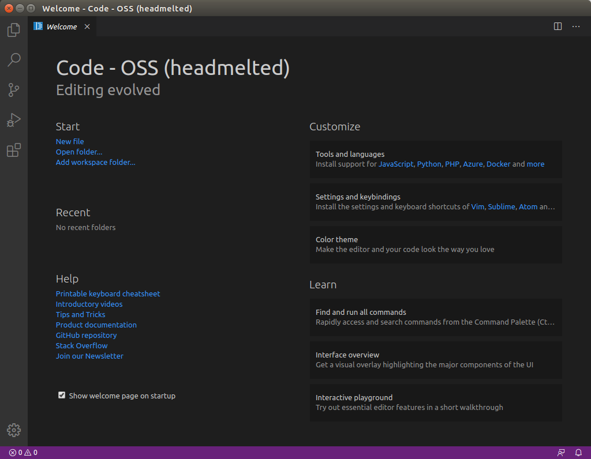Open the Search view icon
The width and height of the screenshot is (591, 459).
pyautogui.click(x=14, y=59)
